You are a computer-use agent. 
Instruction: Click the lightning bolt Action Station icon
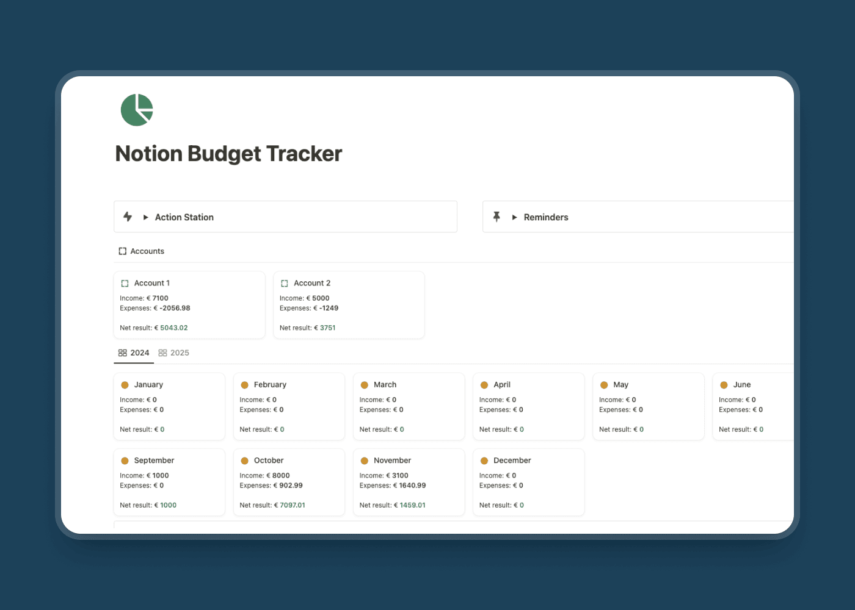(128, 217)
